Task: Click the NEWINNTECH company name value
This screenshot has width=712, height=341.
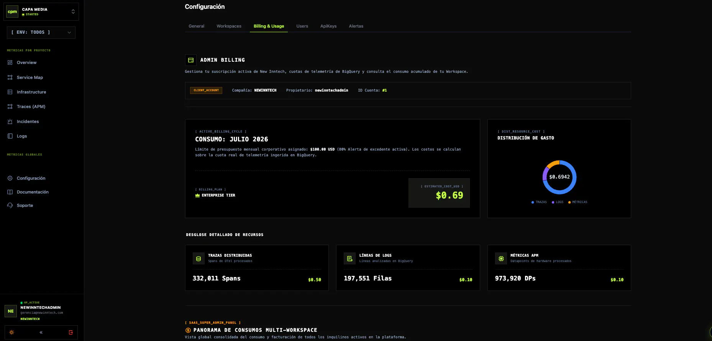Action: (265, 90)
